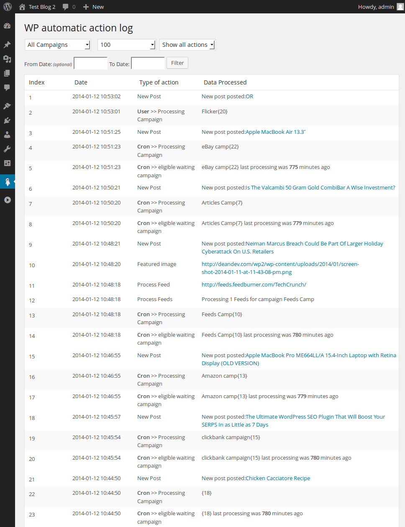Open Apple MacBook Air 13.3″ post link
The width and height of the screenshot is (405, 527).
[276, 132]
